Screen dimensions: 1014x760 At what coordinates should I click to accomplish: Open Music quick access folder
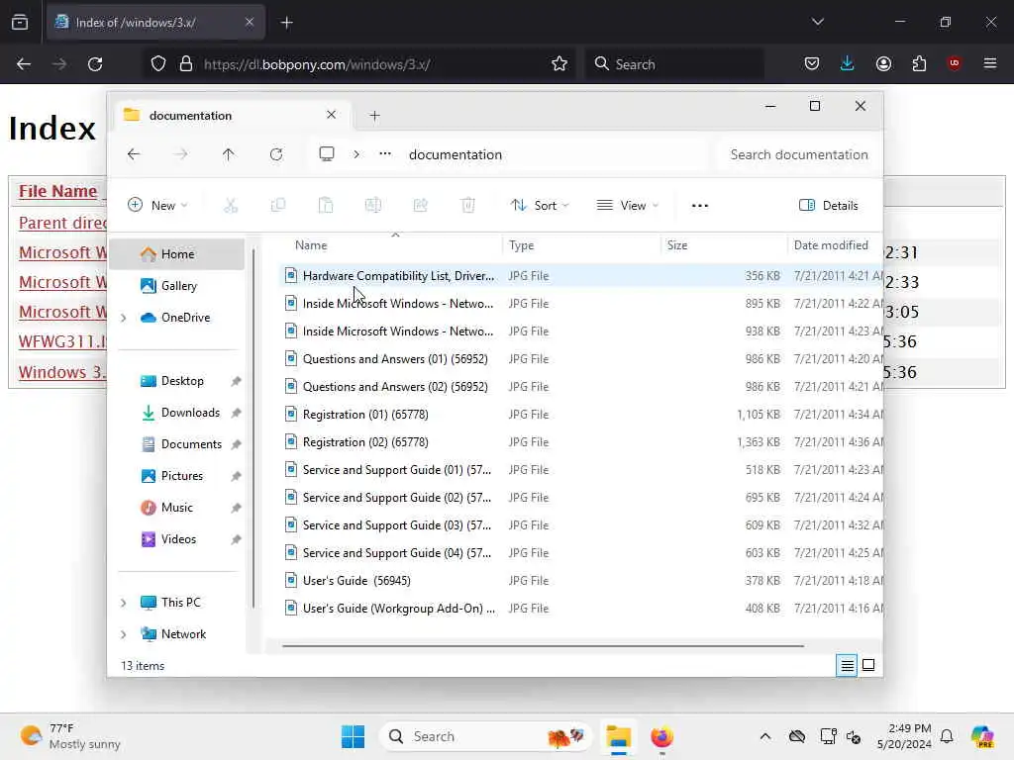(176, 508)
